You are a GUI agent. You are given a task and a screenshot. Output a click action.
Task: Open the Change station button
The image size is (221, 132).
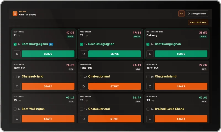[x=197, y=14]
